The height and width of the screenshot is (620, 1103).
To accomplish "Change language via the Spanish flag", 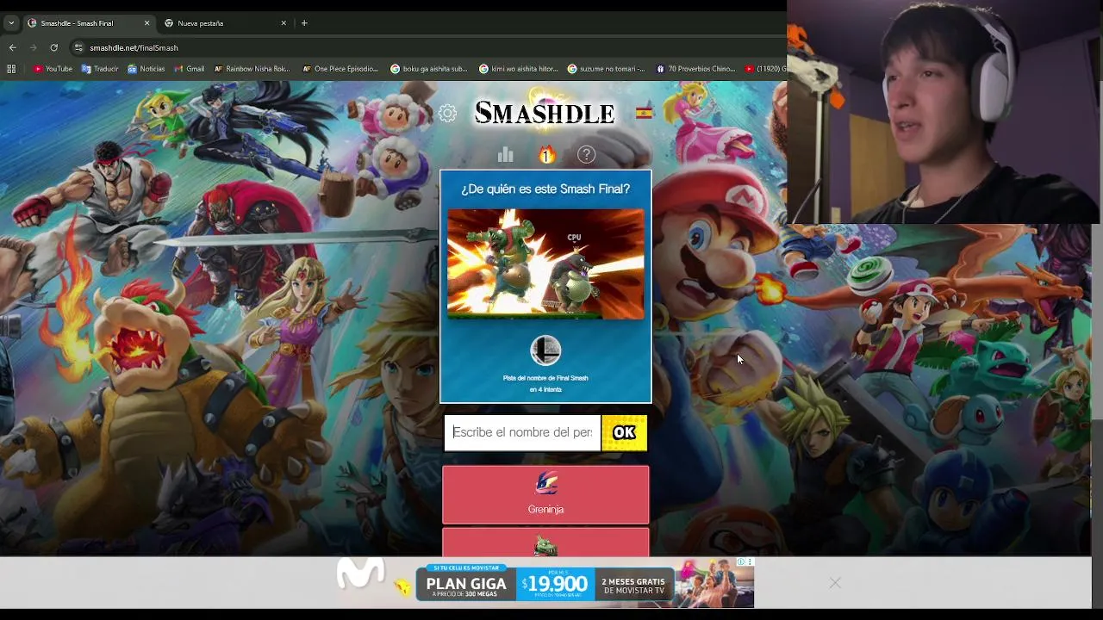I will pos(644,112).
